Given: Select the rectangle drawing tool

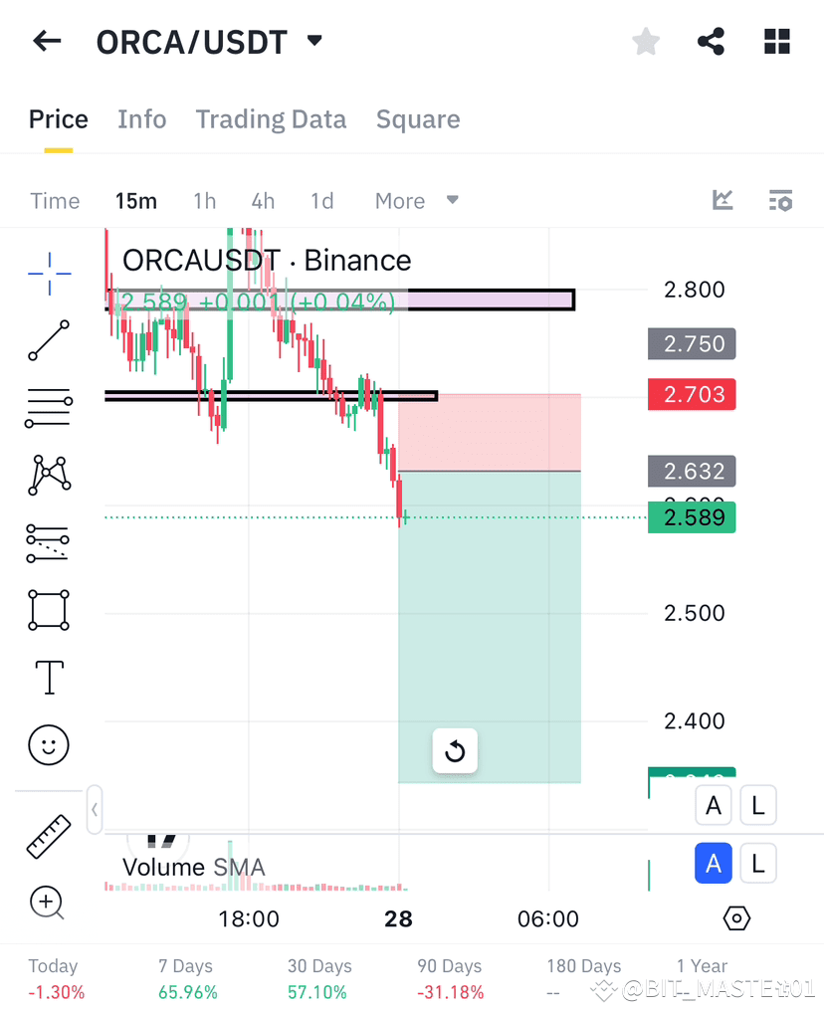Looking at the screenshot, I should point(47,610).
